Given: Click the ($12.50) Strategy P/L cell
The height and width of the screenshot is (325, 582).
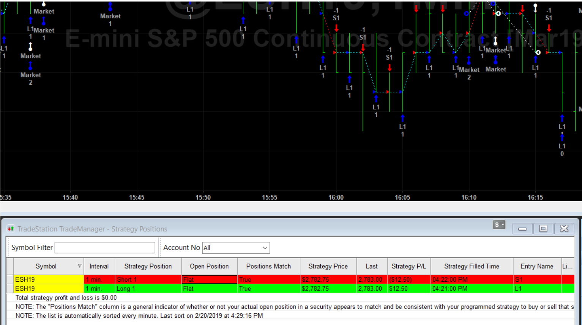Looking at the screenshot, I should pos(409,279).
